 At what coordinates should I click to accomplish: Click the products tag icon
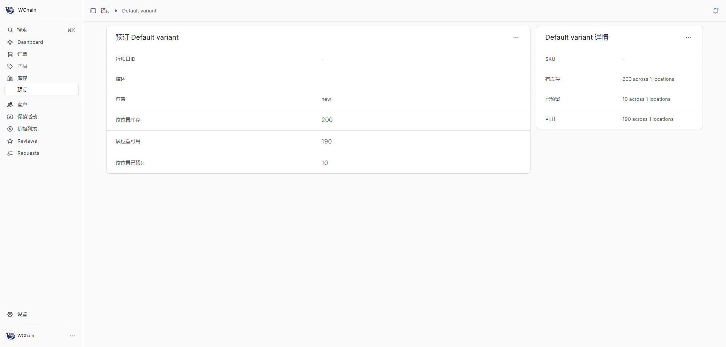10,66
